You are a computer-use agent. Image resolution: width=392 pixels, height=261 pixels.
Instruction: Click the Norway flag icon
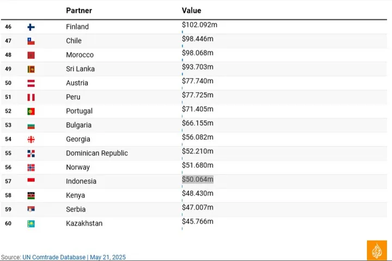(31, 167)
